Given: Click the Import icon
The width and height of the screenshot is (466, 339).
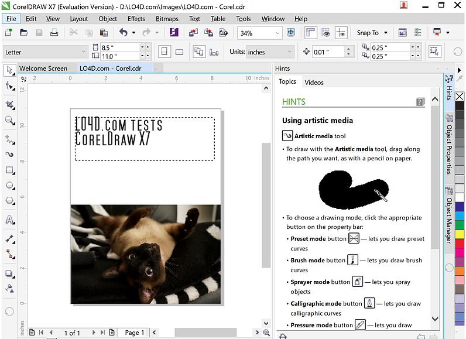Looking at the screenshot, I should click(x=193, y=32).
